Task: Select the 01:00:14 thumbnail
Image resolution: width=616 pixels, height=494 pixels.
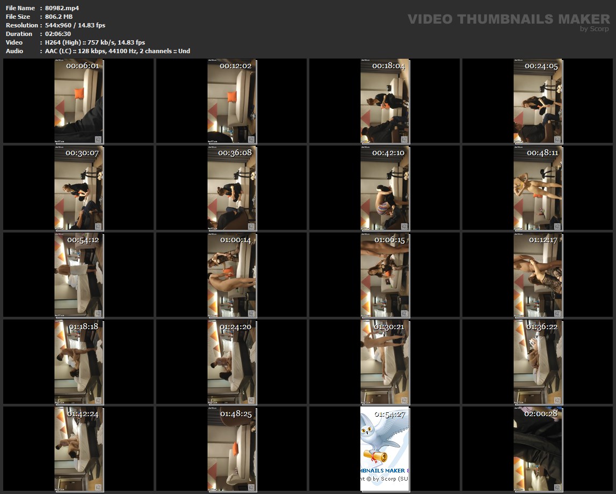Action: 232,275
